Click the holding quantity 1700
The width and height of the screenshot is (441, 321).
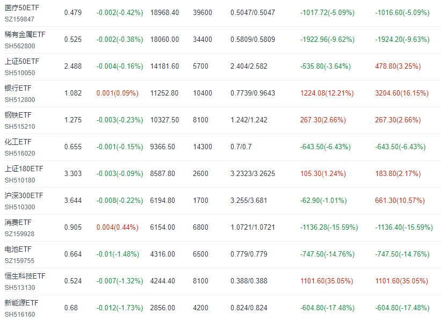click(200, 200)
